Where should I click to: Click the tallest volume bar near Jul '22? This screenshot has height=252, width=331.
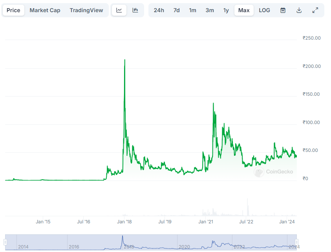[248, 207]
